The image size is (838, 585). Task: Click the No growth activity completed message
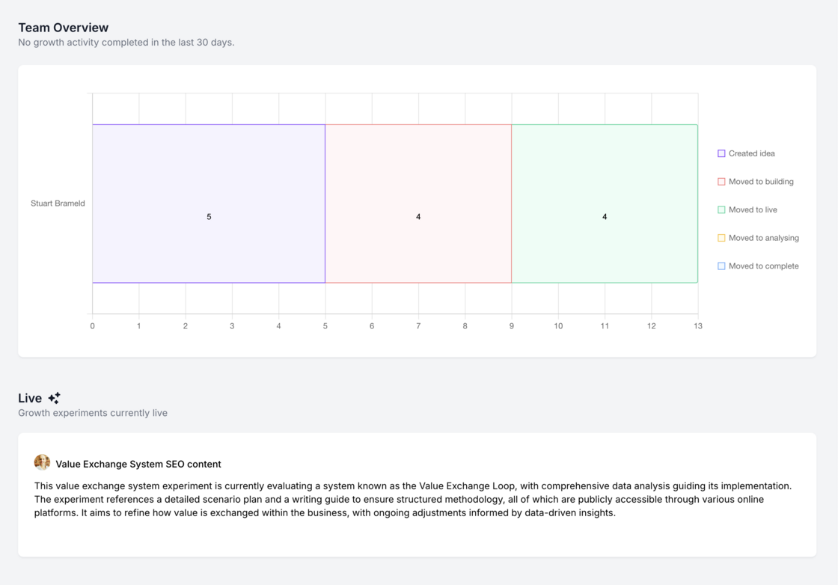click(126, 42)
